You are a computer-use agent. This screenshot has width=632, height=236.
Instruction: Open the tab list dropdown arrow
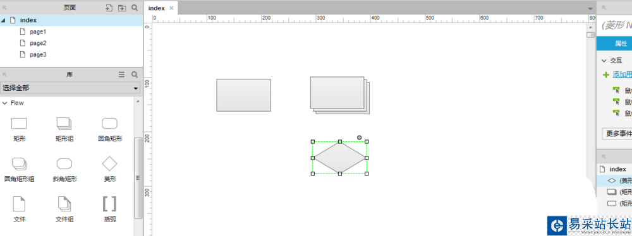tap(590, 8)
